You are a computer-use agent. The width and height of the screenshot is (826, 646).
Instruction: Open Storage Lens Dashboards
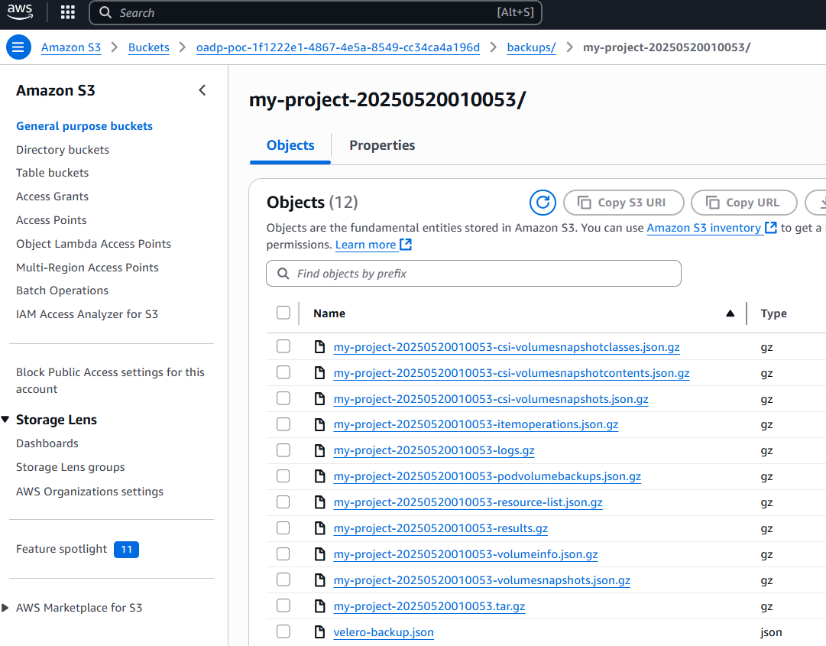47,443
